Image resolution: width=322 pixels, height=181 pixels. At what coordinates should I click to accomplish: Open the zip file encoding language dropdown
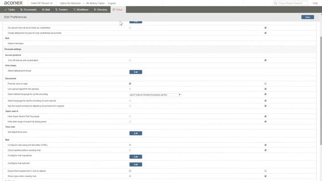[155, 95]
